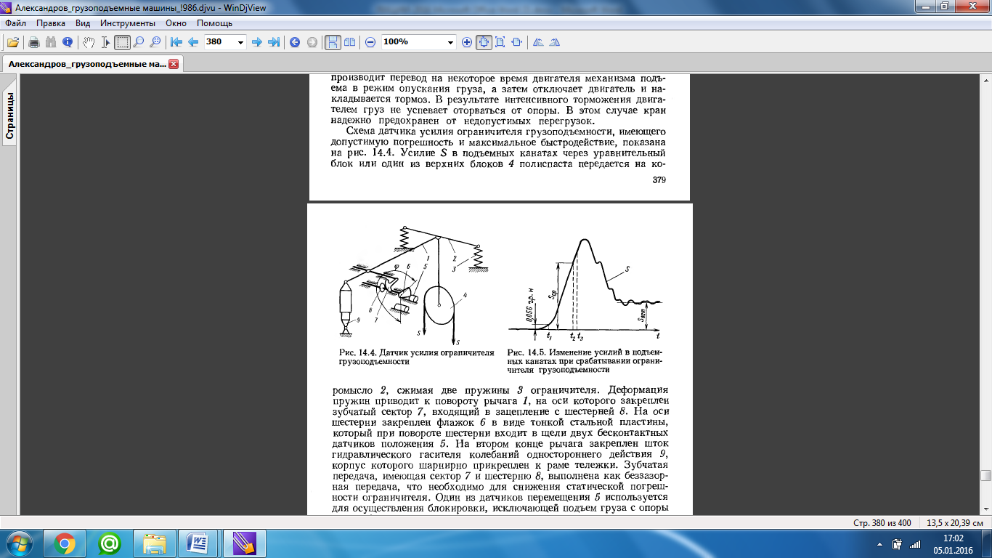Open Google Chrome from the taskbar
This screenshot has height=558, width=992.
pos(64,543)
